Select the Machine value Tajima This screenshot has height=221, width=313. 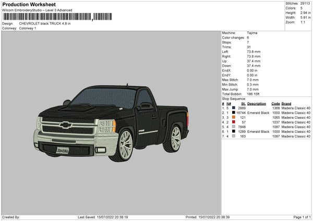252,33
